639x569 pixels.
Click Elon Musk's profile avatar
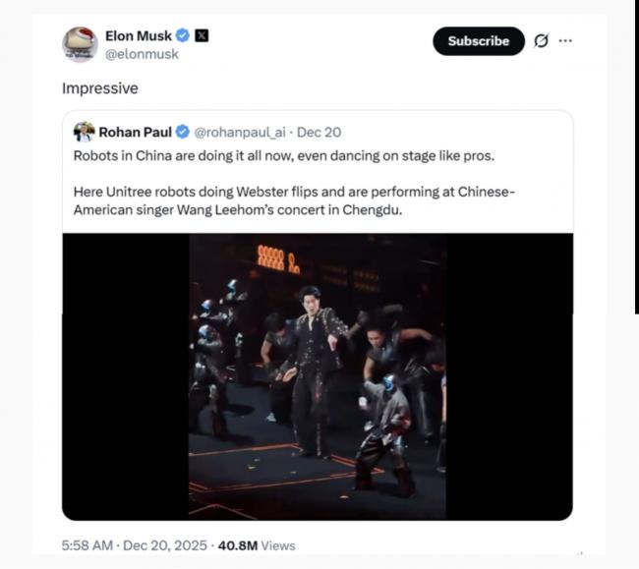[x=80, y=44]
